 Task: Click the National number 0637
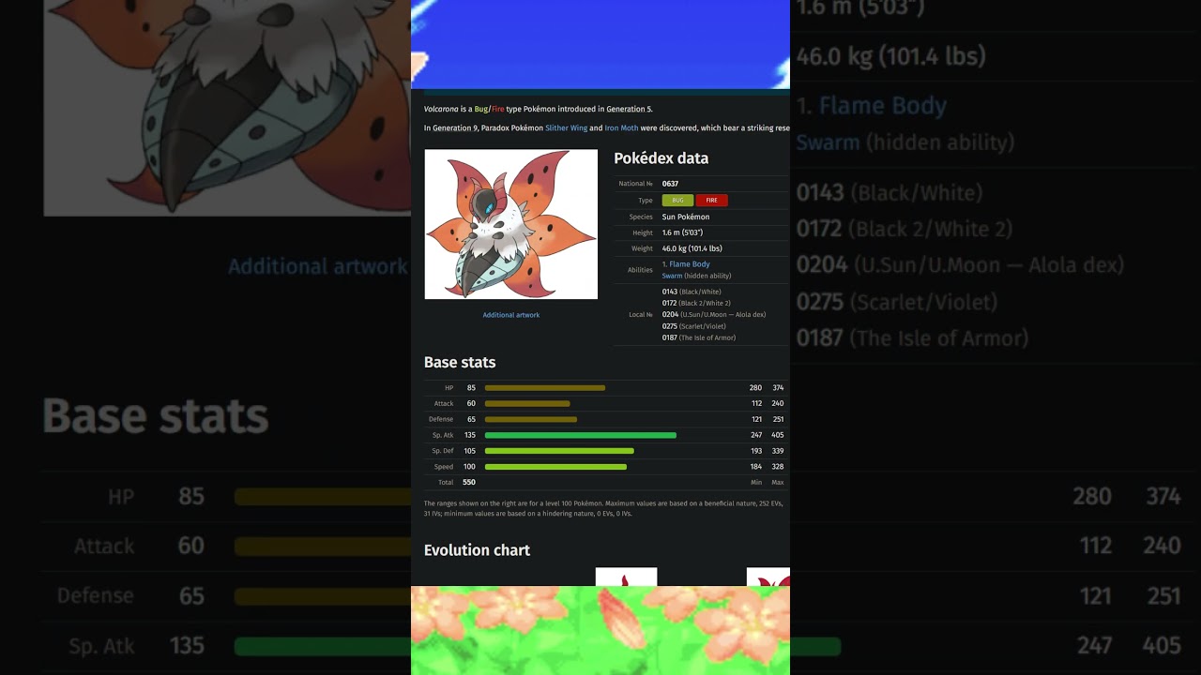[x=670, y=184]
